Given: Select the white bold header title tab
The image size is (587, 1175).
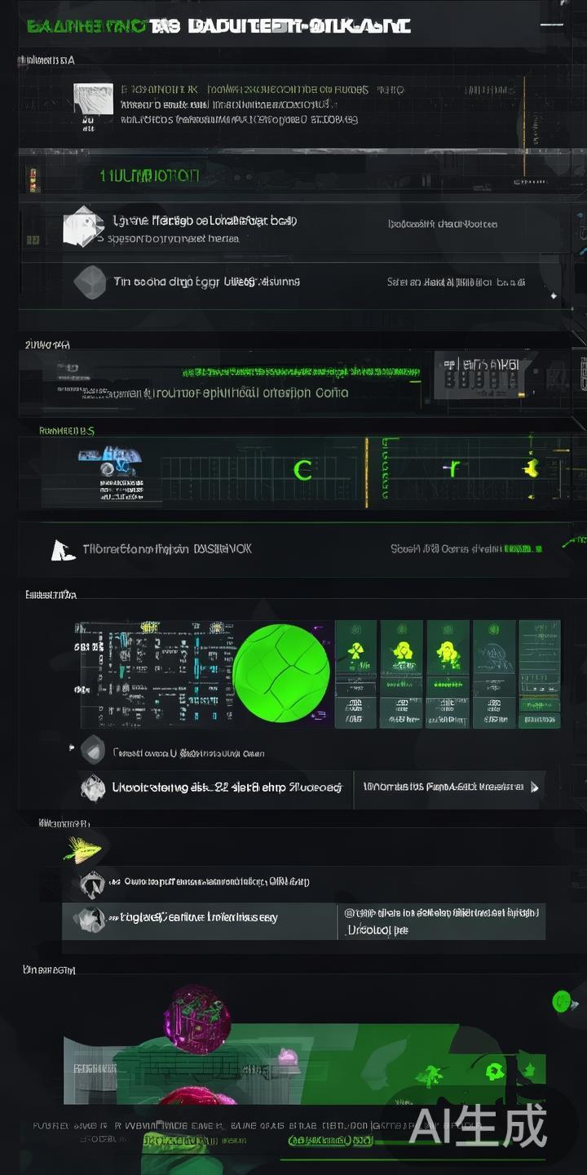Looking at the screenshot, I should coord(298,26).
